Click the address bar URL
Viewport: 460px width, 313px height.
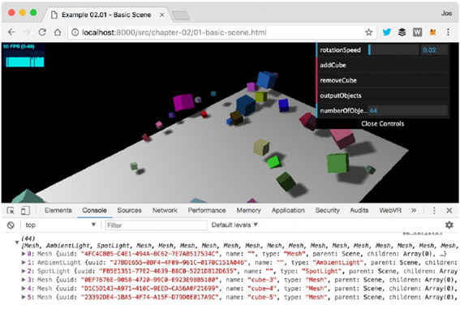[x=174, y=32]
